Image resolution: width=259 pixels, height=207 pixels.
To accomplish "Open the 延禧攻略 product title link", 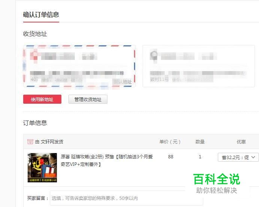I will (107, 160).
